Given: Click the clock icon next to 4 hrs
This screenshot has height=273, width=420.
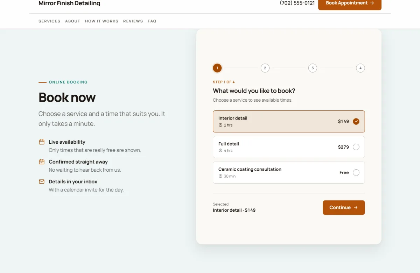Looking at the screenshot, I should 220,151.
